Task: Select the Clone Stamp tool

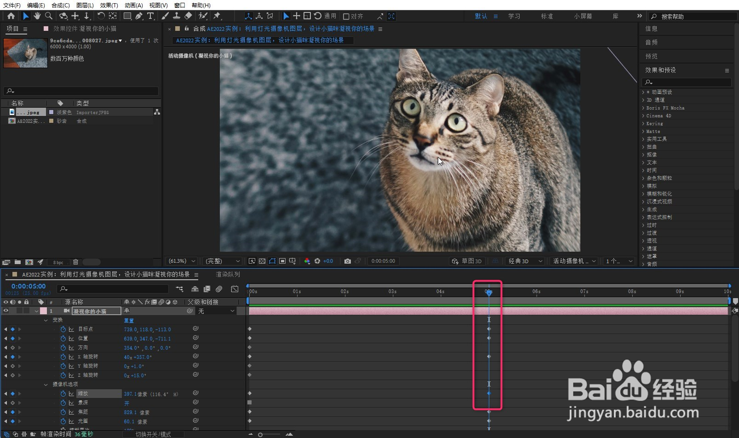Action: (176, 16)
